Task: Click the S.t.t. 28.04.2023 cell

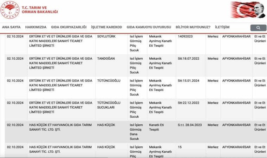Action: click(x=190, y=125)
